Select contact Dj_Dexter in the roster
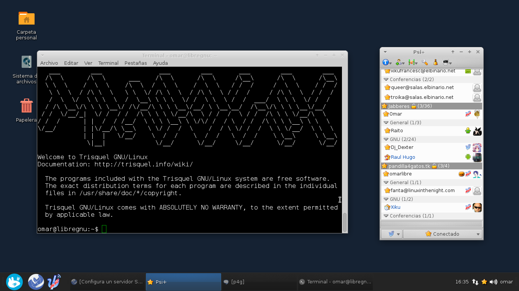The width and height of the screenshot is (519, 291). click(432, 147)
